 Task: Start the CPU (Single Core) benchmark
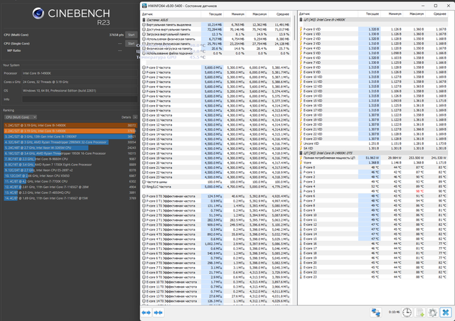click(131, 43)
